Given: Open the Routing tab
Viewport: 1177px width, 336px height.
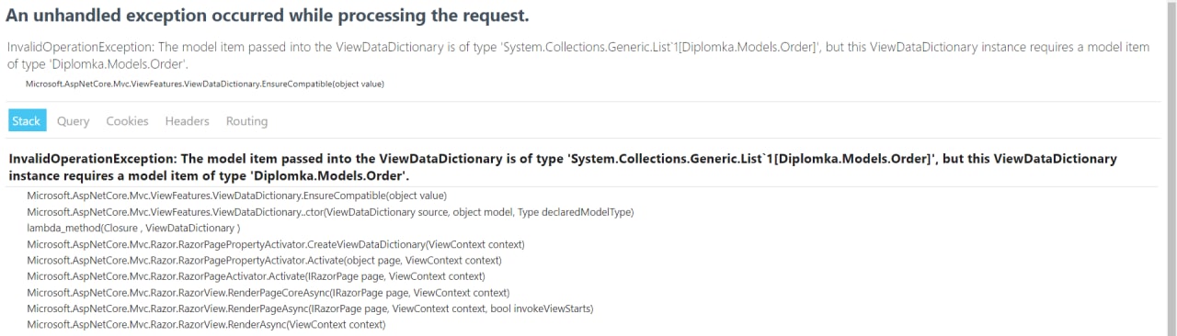Looking at the screenshot, I should (x=246, y=121).
